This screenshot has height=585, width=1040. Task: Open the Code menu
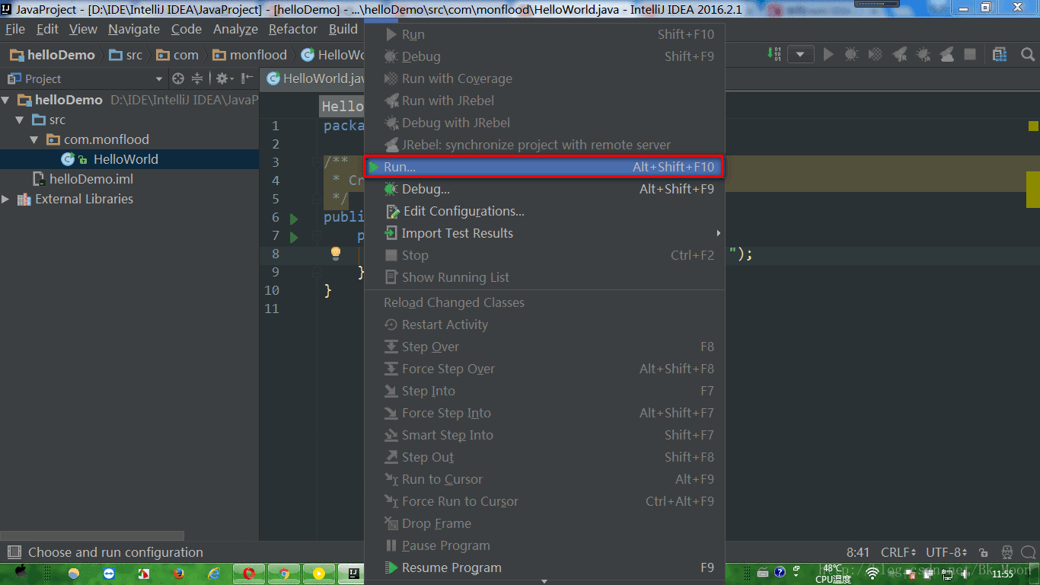(x=187, y=29)
